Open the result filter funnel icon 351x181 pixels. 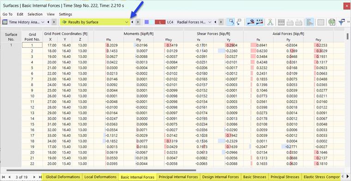342,22
